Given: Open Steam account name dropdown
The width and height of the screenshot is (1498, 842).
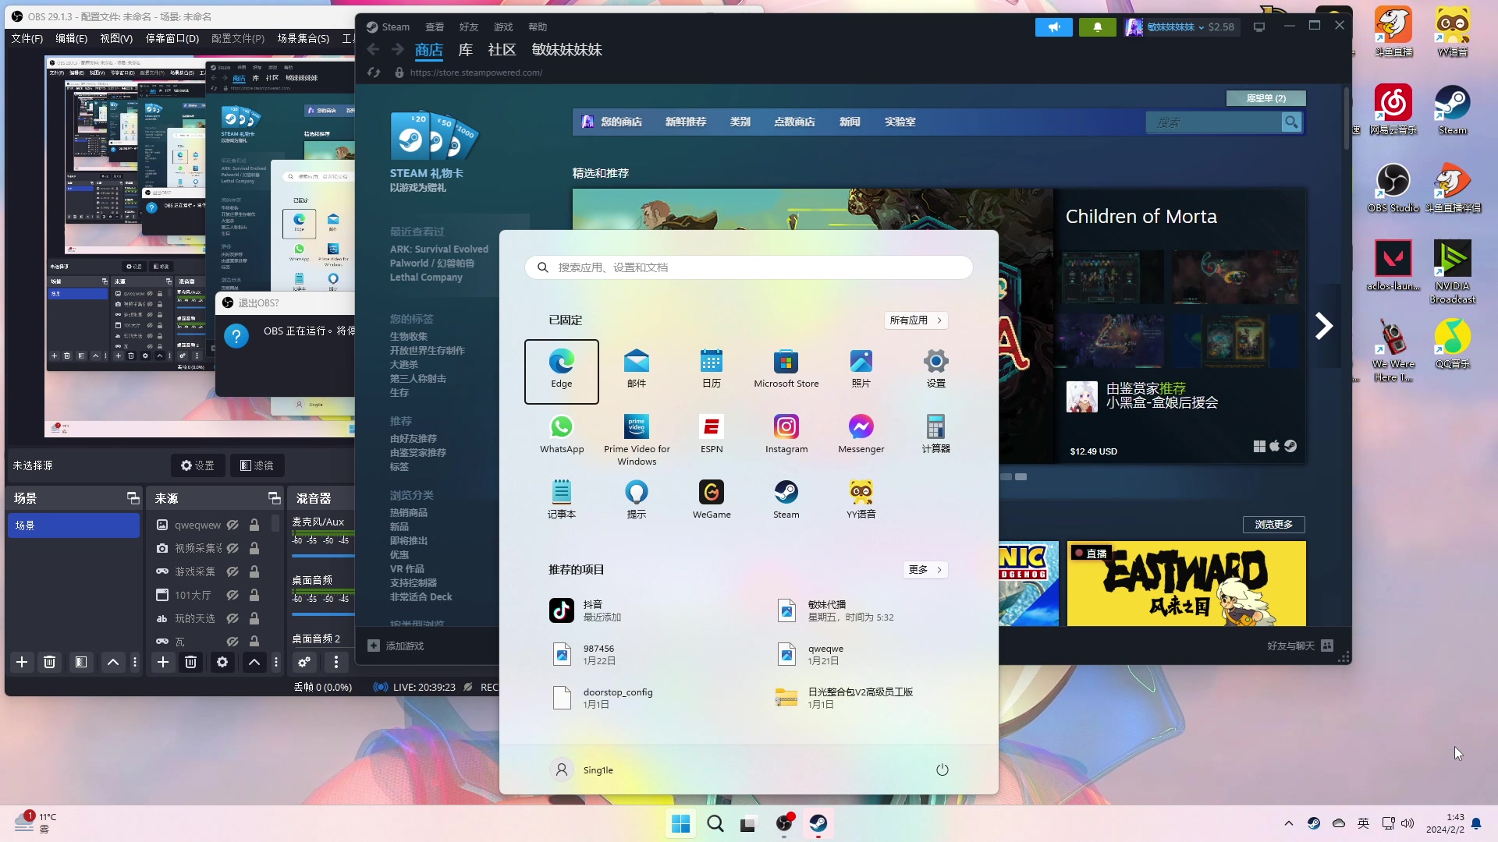Looking at the screenshot, I should tap(1176, 27).
